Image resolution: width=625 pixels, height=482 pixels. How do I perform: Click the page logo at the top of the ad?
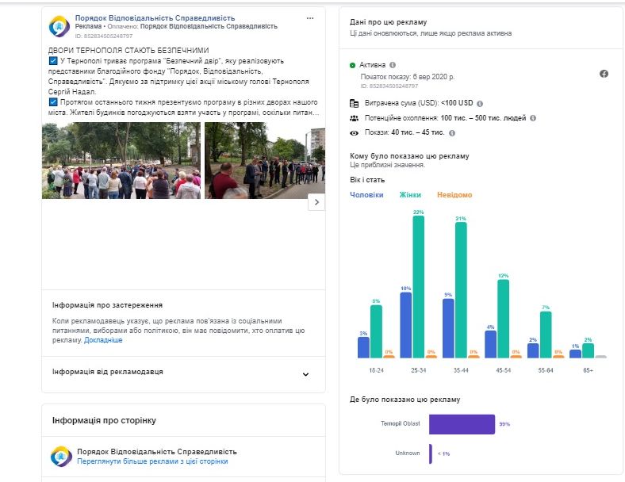click(59, 28)
